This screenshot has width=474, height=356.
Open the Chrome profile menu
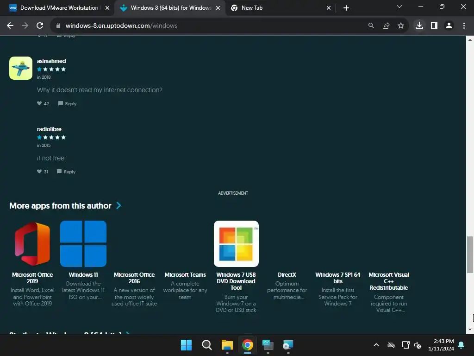[449, 26]
